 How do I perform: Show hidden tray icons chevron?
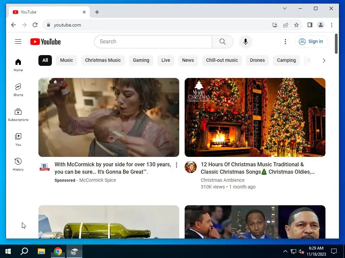(285, 251)
